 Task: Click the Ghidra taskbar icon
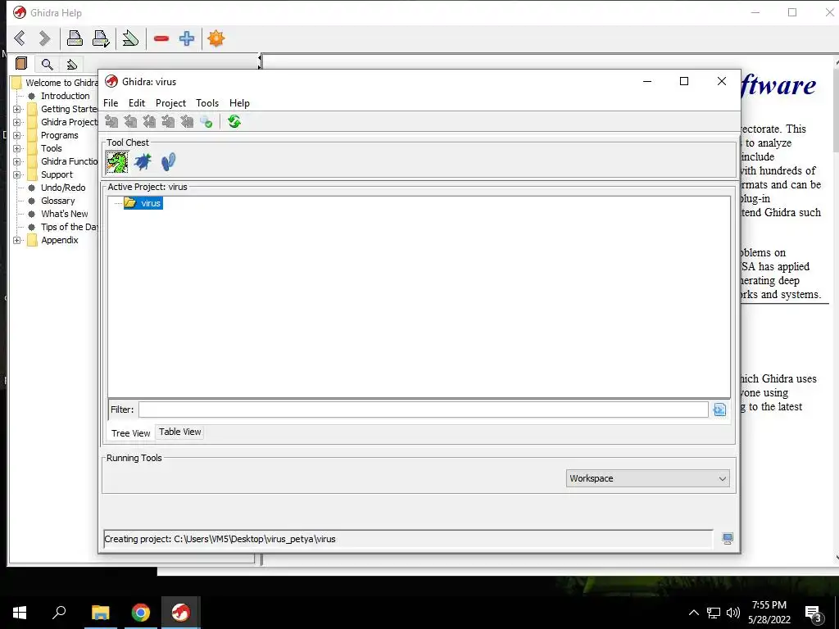click(x=181, y=613)
